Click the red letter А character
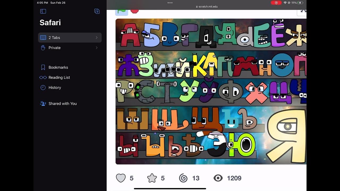This screenshot has height=191, width=340. [131, 34]
